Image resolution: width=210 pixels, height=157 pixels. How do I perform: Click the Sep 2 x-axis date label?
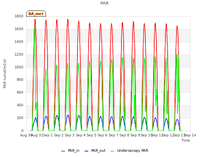point(59,135)
